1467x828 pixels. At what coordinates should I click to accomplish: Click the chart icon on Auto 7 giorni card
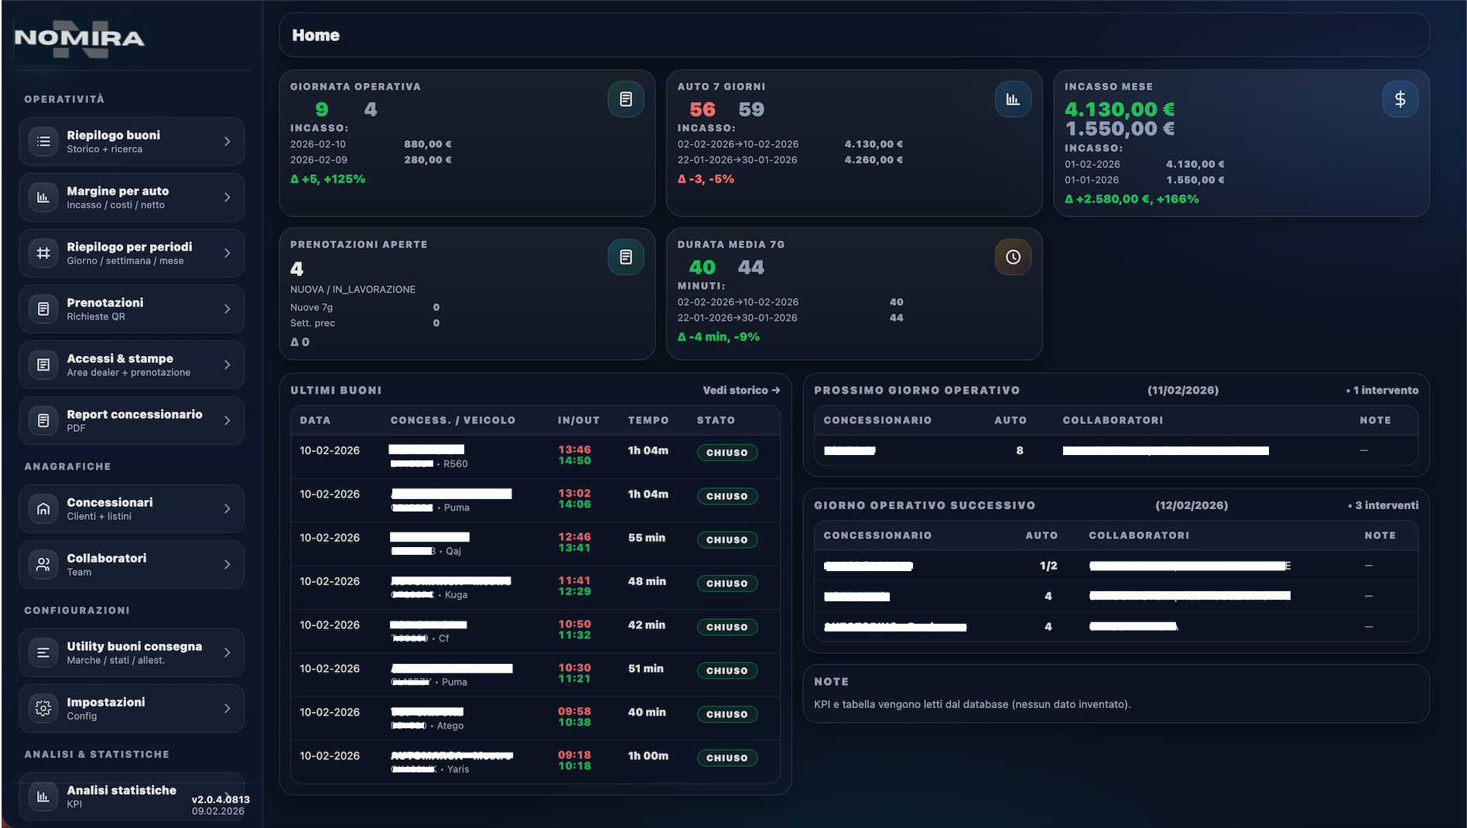(x=1013, y=98)
